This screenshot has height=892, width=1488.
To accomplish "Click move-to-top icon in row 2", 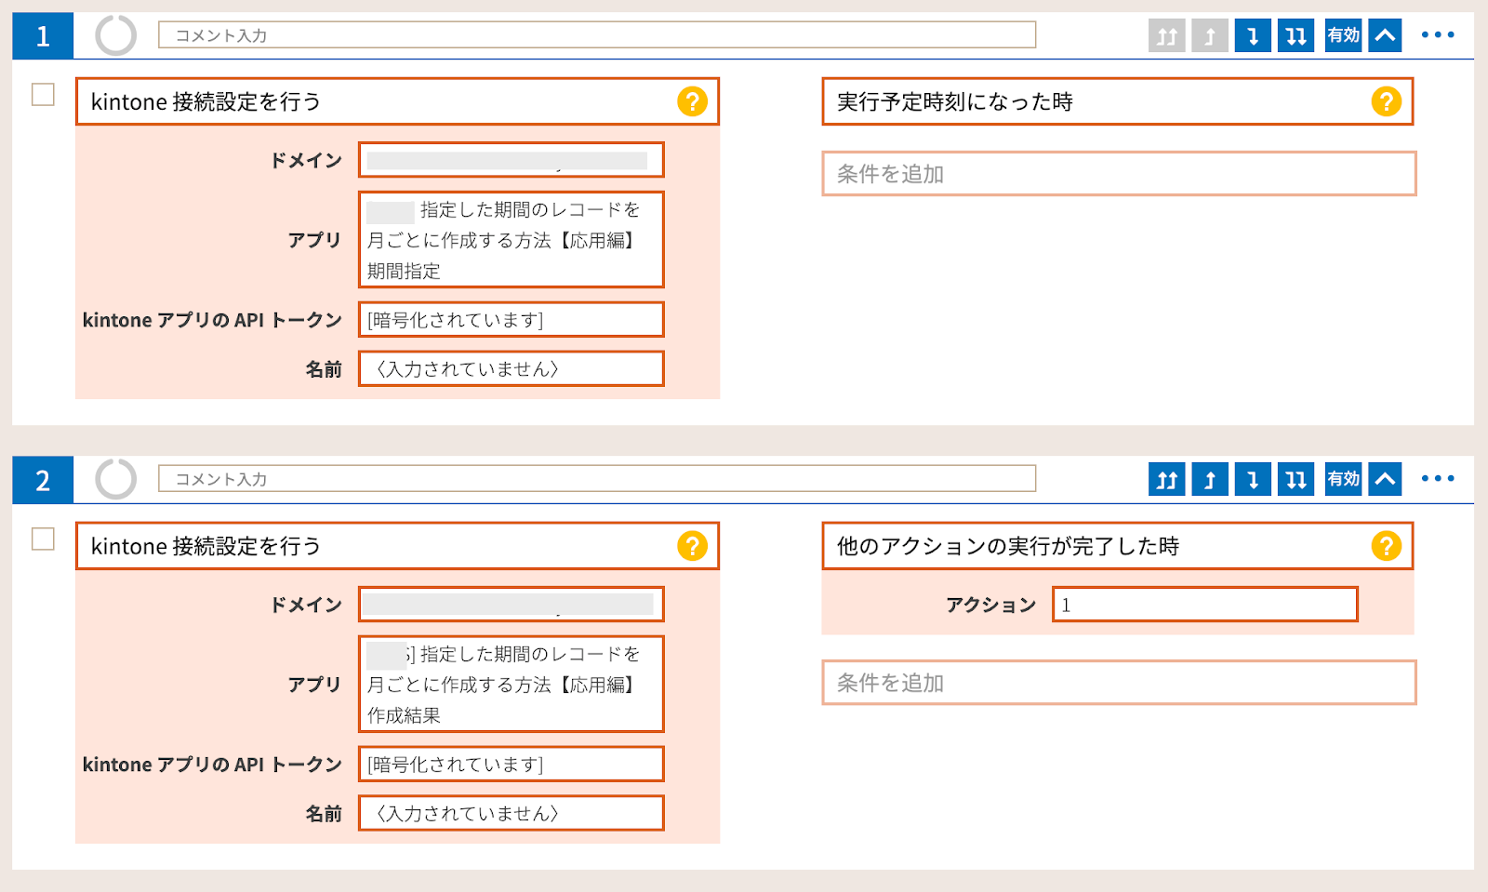I will click(1166, 479).
